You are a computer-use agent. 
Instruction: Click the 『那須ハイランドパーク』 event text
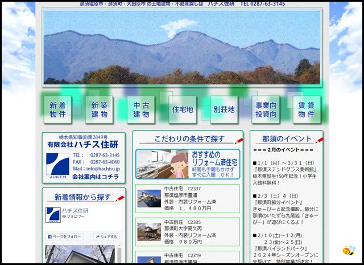pos(281,248)
